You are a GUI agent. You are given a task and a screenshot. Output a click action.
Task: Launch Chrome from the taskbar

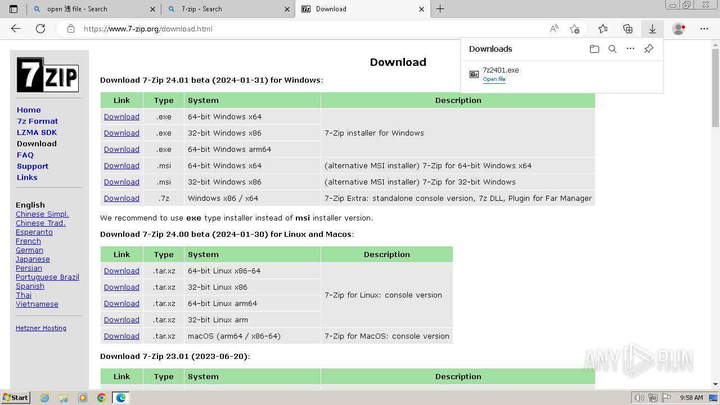click(101, 398)
